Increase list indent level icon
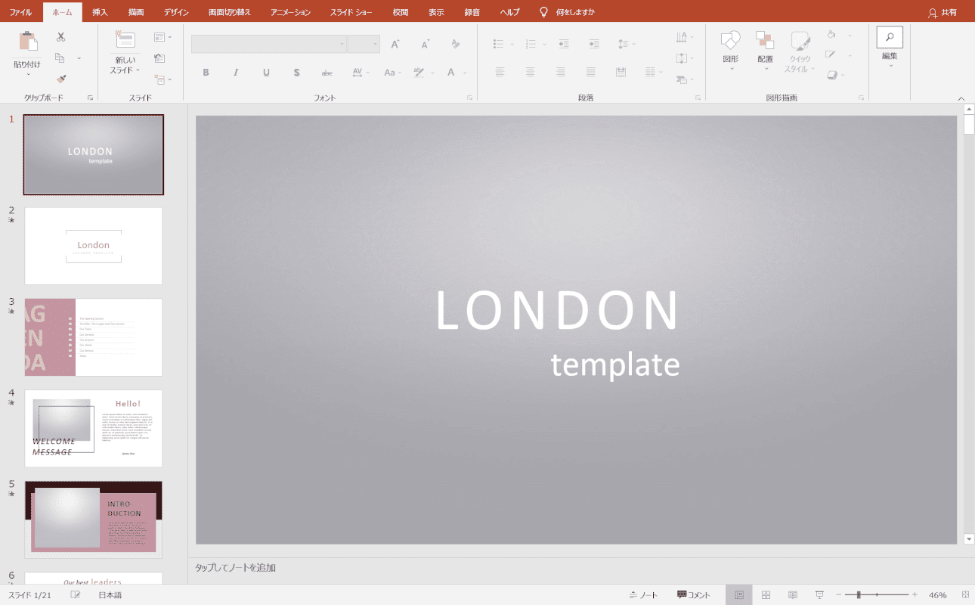Viewport: 975px width, 605px height. [594, 44]
